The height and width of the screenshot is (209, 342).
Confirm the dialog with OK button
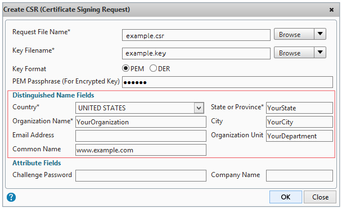click(x=286, y=197)
